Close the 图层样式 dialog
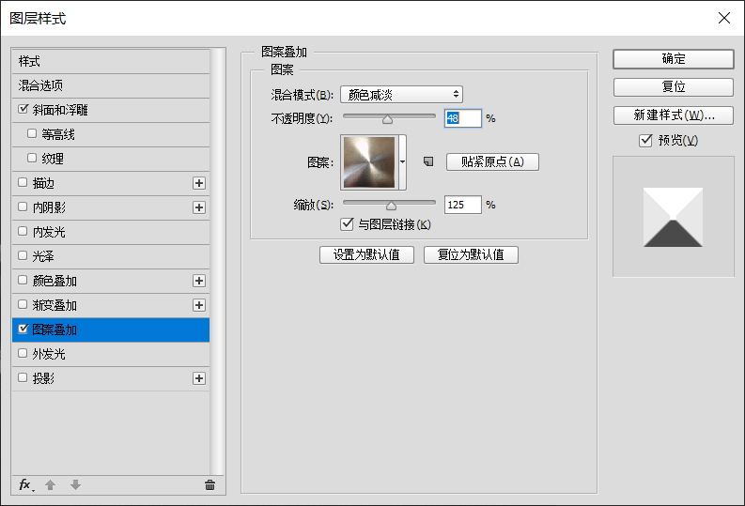The image size is (745, 506). point(724,18)
